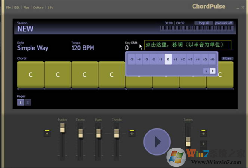Click the first C chord block
Viewport: 248px width, 168px height.
(x=30, y=75)
